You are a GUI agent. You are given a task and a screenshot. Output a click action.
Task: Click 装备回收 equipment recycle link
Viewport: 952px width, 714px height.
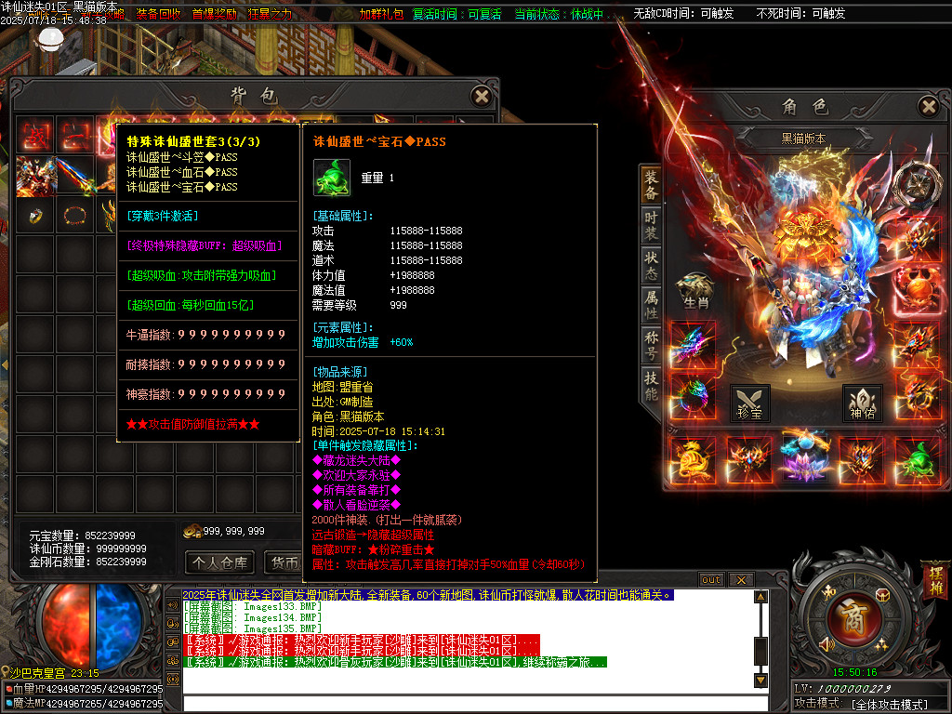point(158,14)
